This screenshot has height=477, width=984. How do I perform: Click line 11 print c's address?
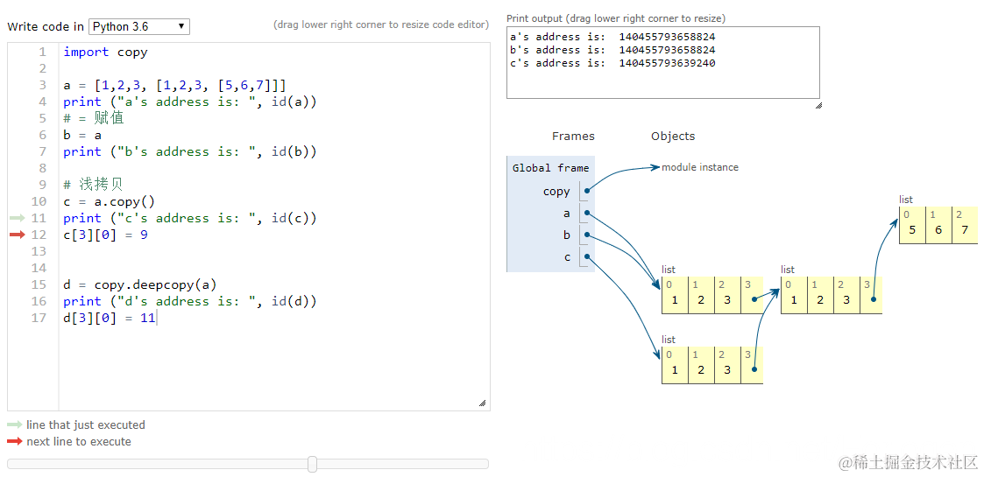click(190, 218)
